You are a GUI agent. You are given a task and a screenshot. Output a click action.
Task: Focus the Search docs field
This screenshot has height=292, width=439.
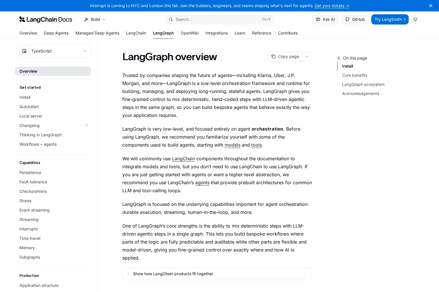[x=219, y=19]
